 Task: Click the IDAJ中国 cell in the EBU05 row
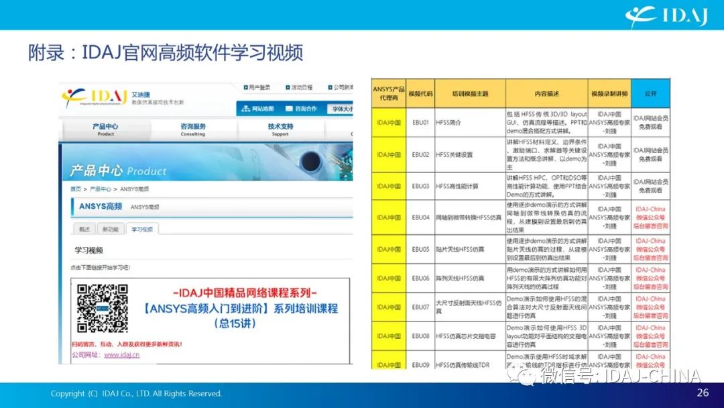[x=389, y=249]
